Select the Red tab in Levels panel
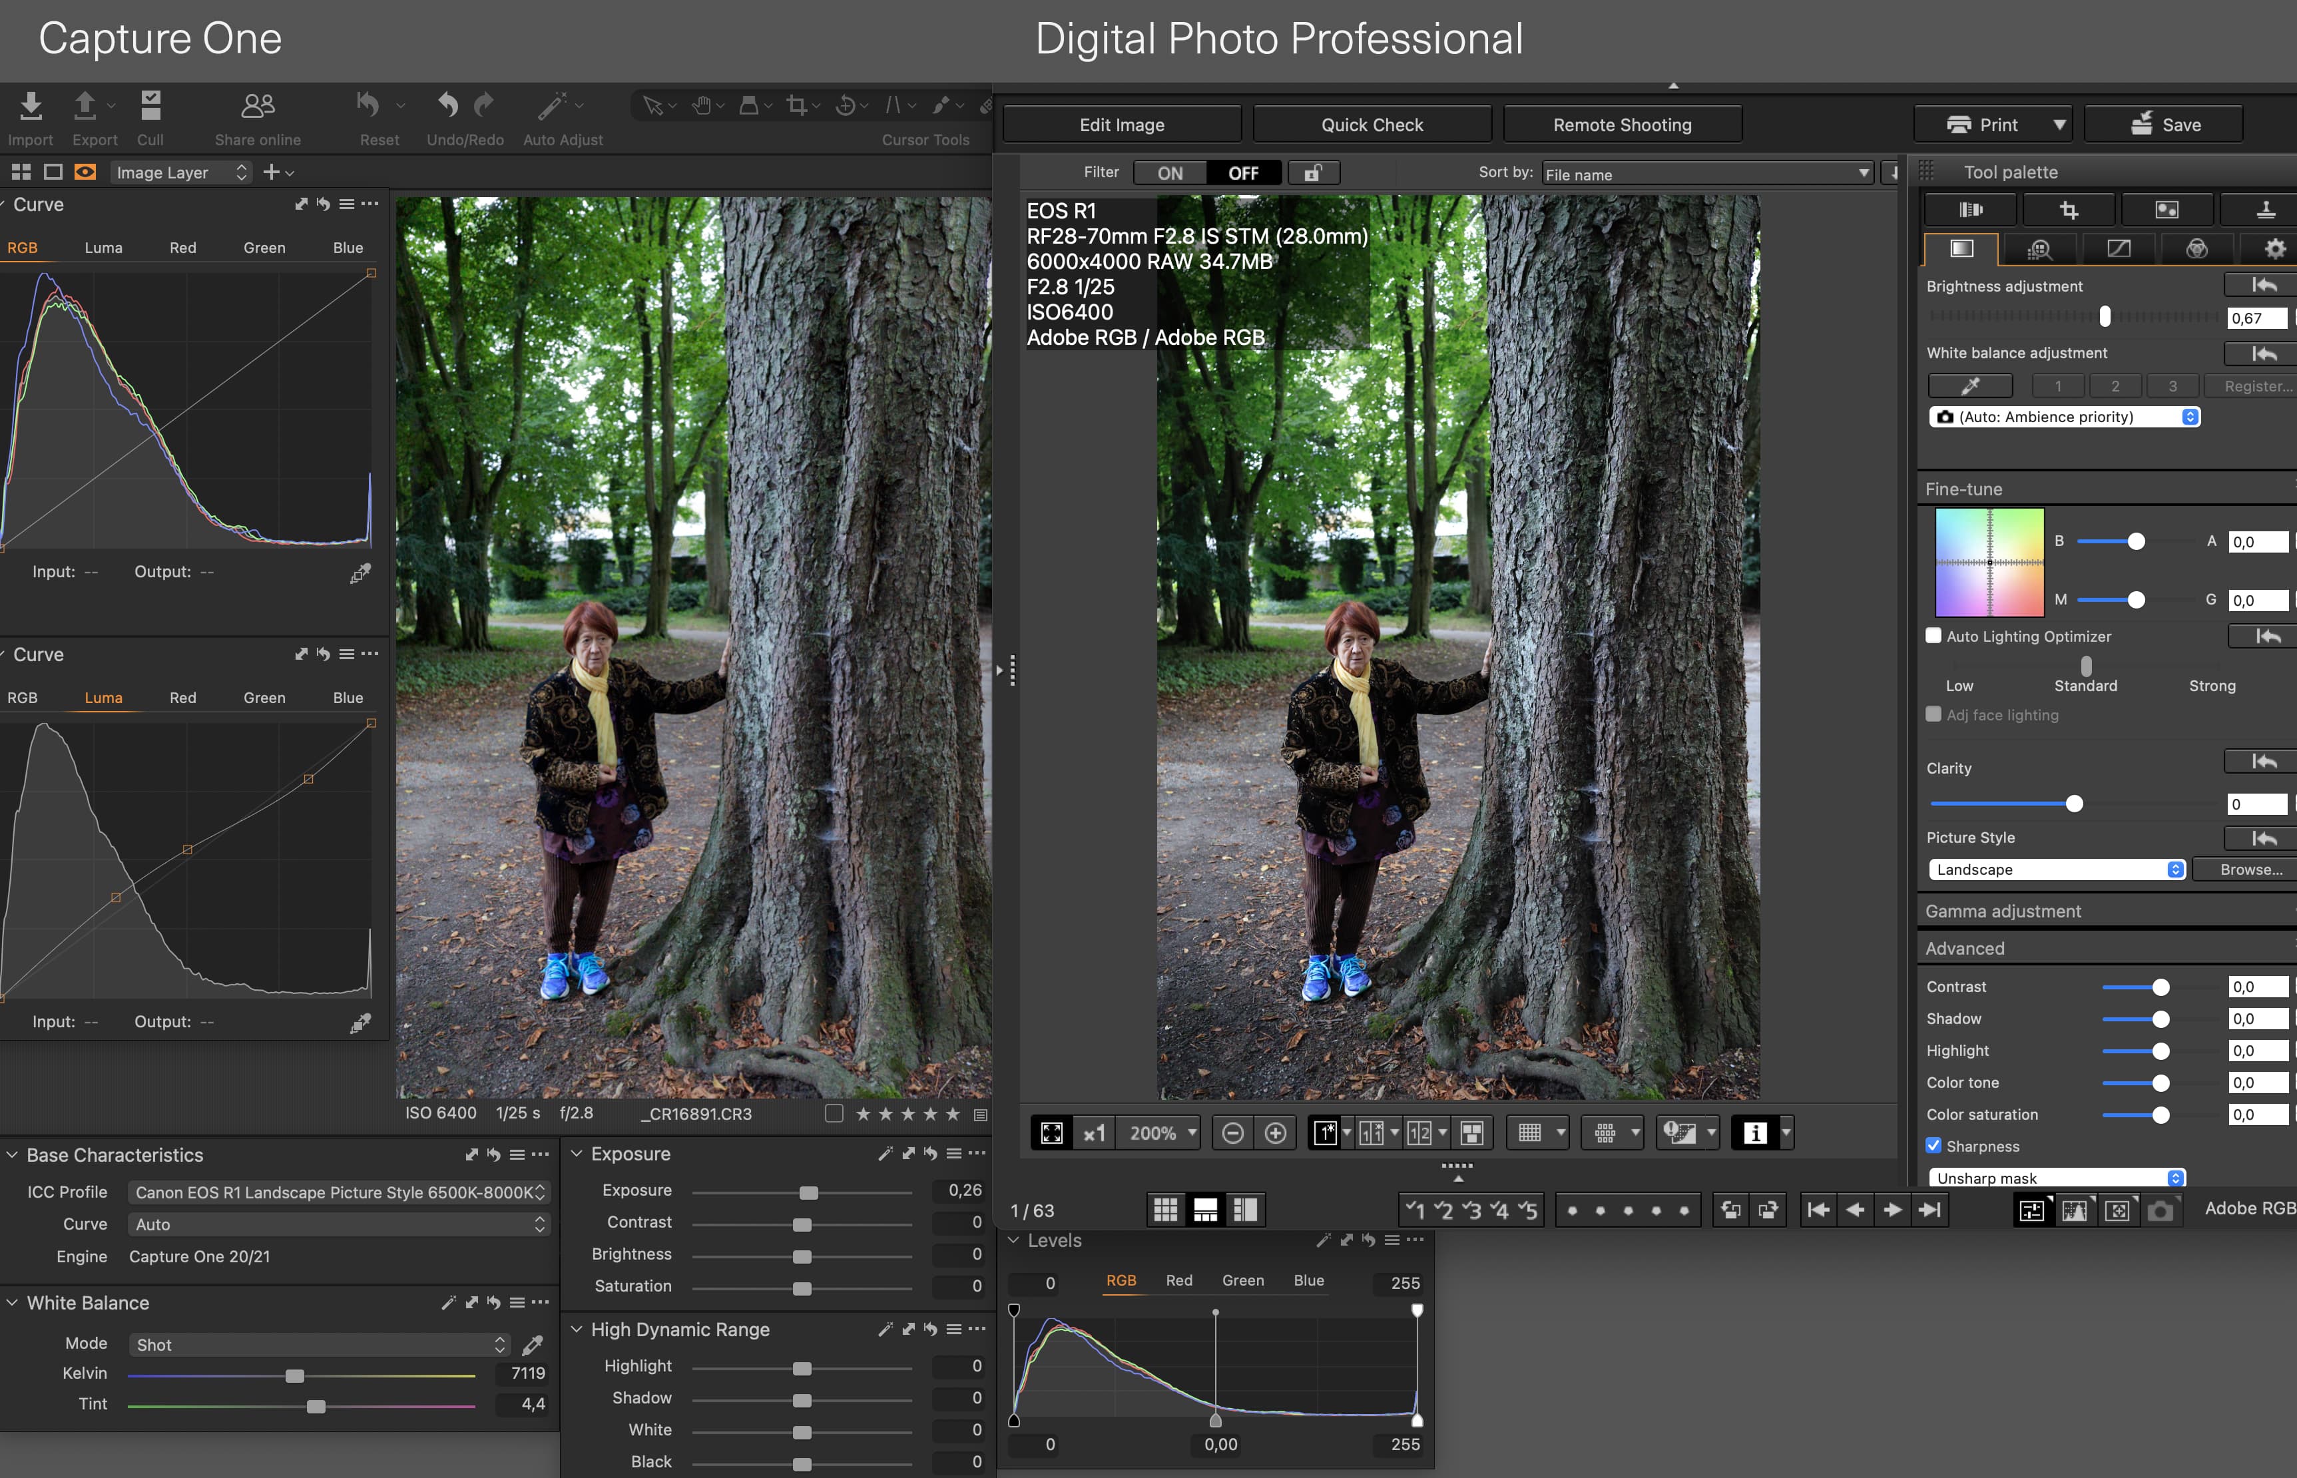This screenshot has height=1478, width=2297. (1179, 1280)
